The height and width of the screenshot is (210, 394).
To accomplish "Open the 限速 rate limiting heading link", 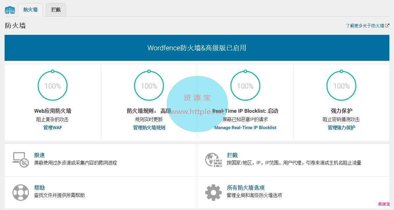I will click(39, 155).
